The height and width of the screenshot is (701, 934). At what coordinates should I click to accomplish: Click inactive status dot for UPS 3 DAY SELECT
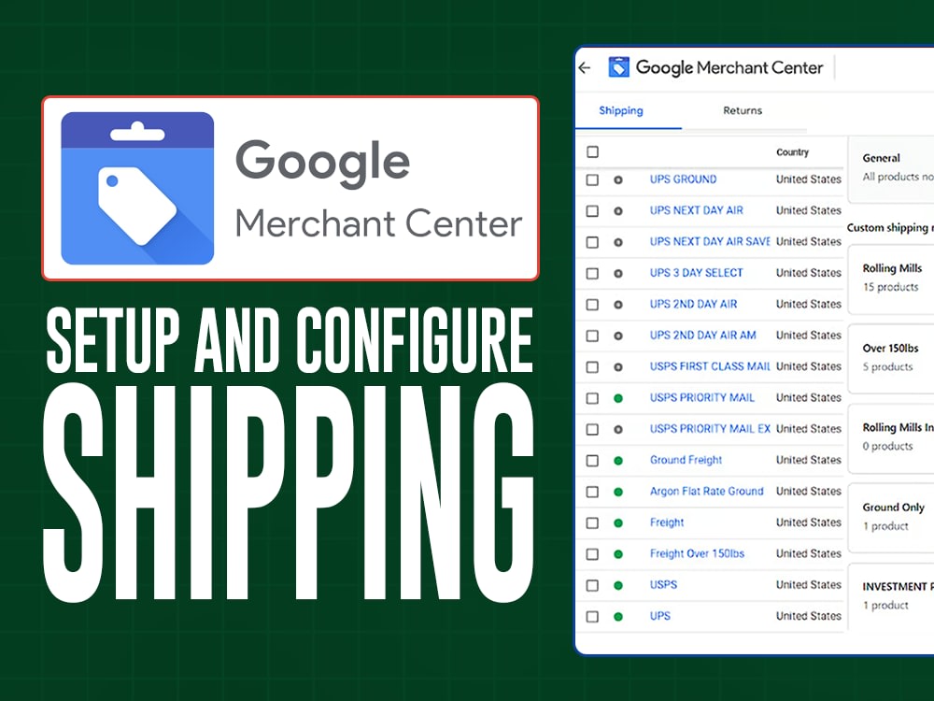pos(618,273)
